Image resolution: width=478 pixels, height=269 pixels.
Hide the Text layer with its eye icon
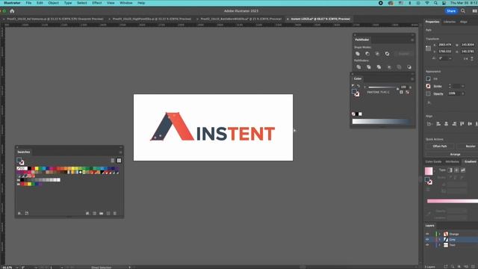tap(427, 245)
